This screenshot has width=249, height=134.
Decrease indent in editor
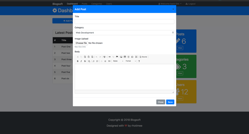coord(101,61)
